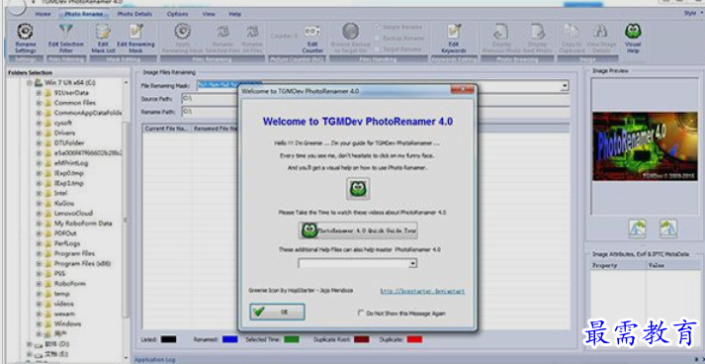Click Display Next Photo icon
The image size is (705, 364).
click(537, 32)
